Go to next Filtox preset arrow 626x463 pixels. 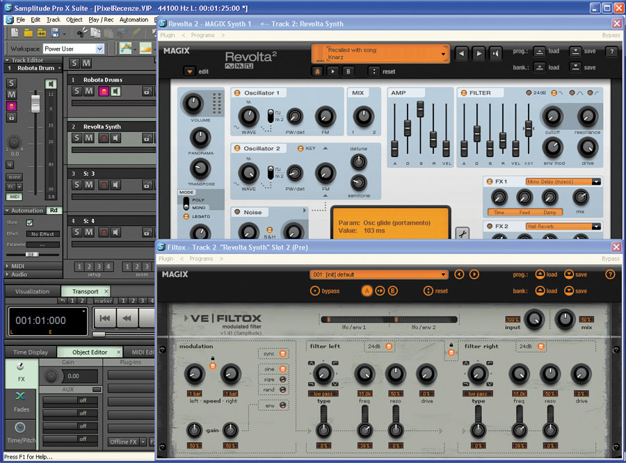coord(474,275)
